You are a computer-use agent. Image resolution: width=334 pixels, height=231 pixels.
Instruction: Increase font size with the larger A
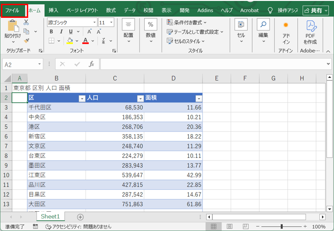(89, 31)
